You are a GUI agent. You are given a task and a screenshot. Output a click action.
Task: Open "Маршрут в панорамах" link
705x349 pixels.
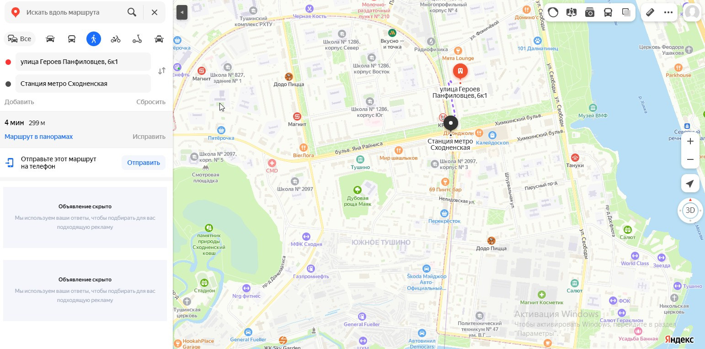coord(38,137)
